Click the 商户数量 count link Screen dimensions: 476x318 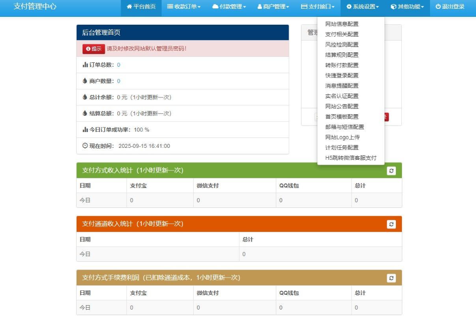click(x=119, y=81)
